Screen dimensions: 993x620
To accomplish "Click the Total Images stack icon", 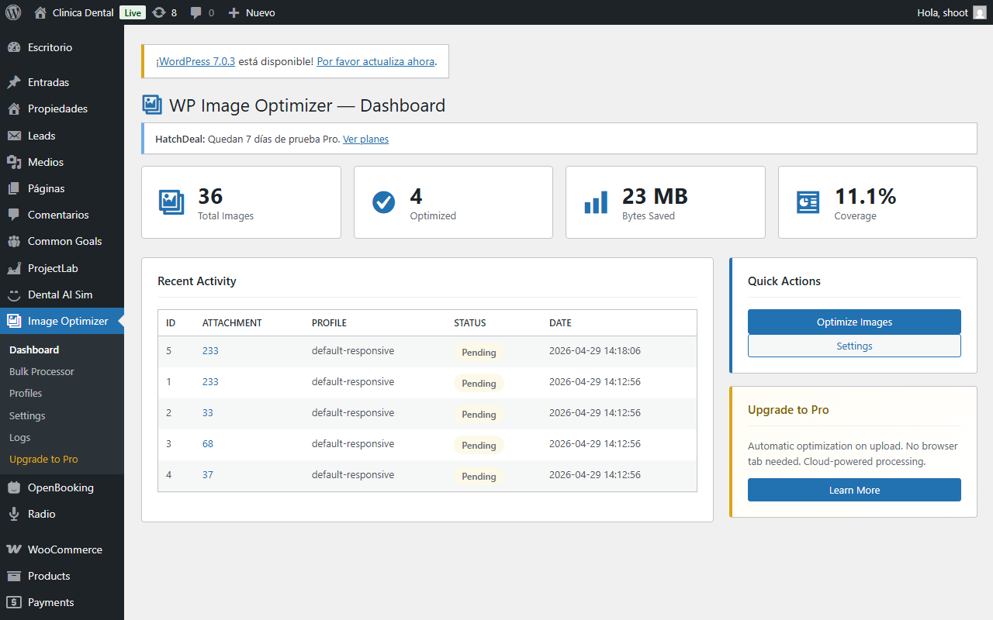I will (x=171, y=202).
